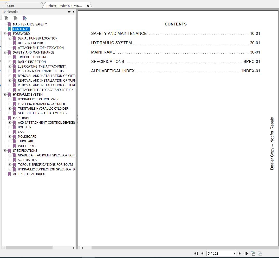Go to previous page arrow
The width and height of the screenshot is (279, 258).
point(203,253)
